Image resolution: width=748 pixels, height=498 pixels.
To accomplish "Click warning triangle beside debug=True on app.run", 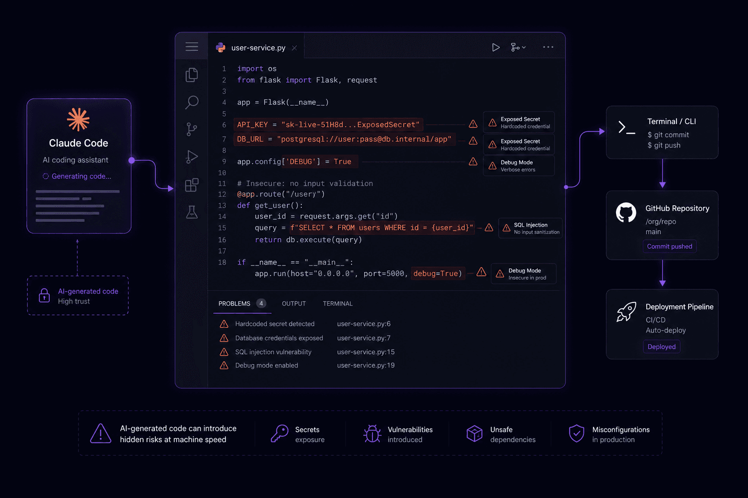I will [x=481, y=272].
